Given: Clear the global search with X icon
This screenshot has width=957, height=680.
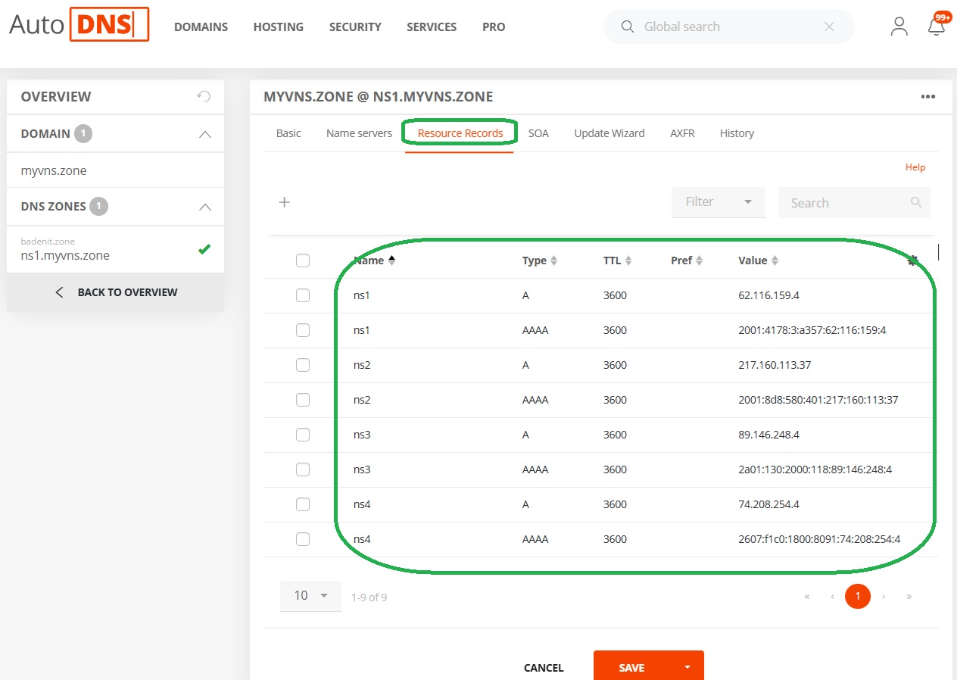Looking at the screenshot, I should 829,27.
